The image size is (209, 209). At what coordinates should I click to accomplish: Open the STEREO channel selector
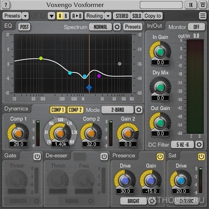click(122, 16)
